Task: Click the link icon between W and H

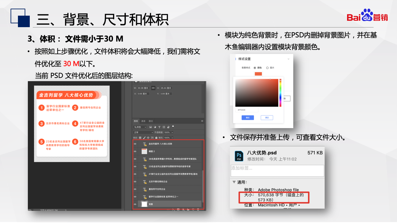Action: pyautogui.click(x=153, y=88)
